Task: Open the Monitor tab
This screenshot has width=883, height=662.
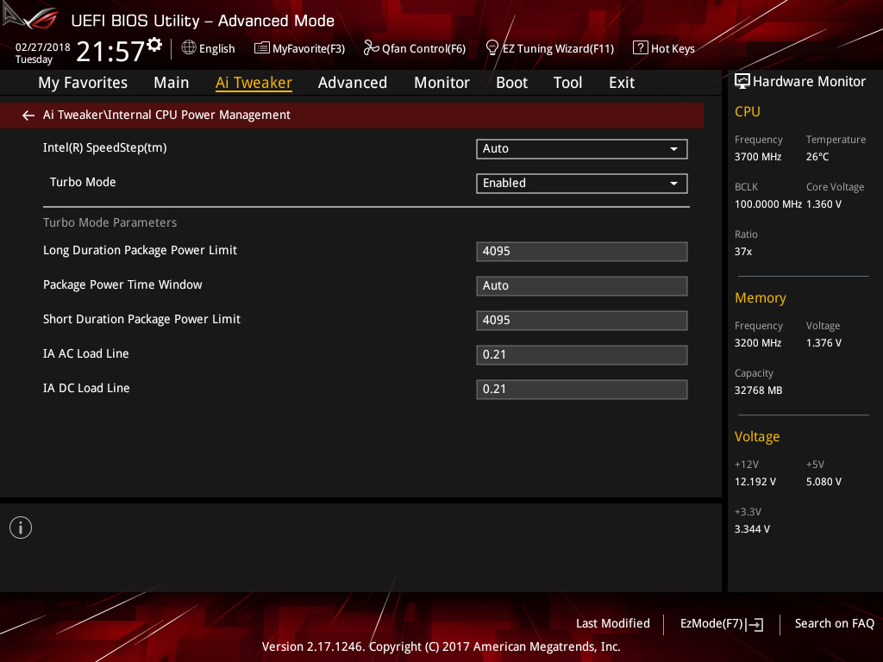Action: tap(441, 83)
